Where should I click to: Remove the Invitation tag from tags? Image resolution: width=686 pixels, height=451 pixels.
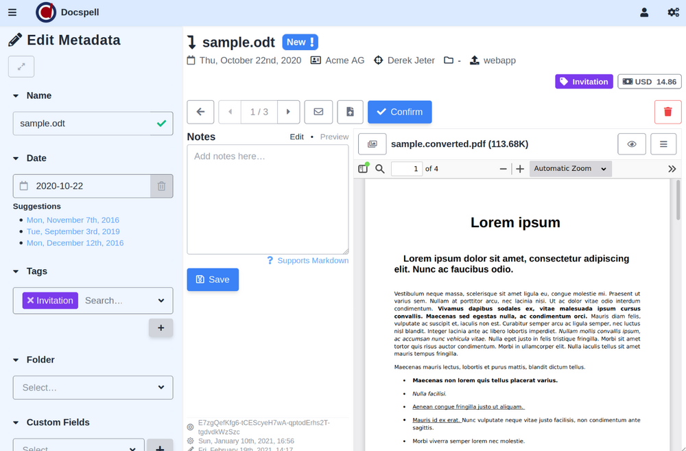pos(30,301)
